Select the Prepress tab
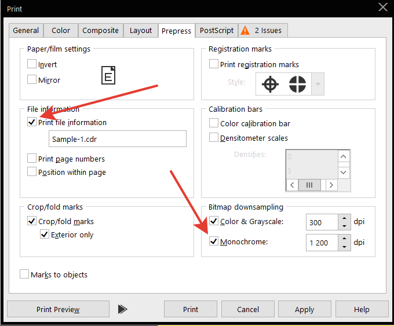Image resolution: width=394 pixels, height=326 pixels. point(176,31)
